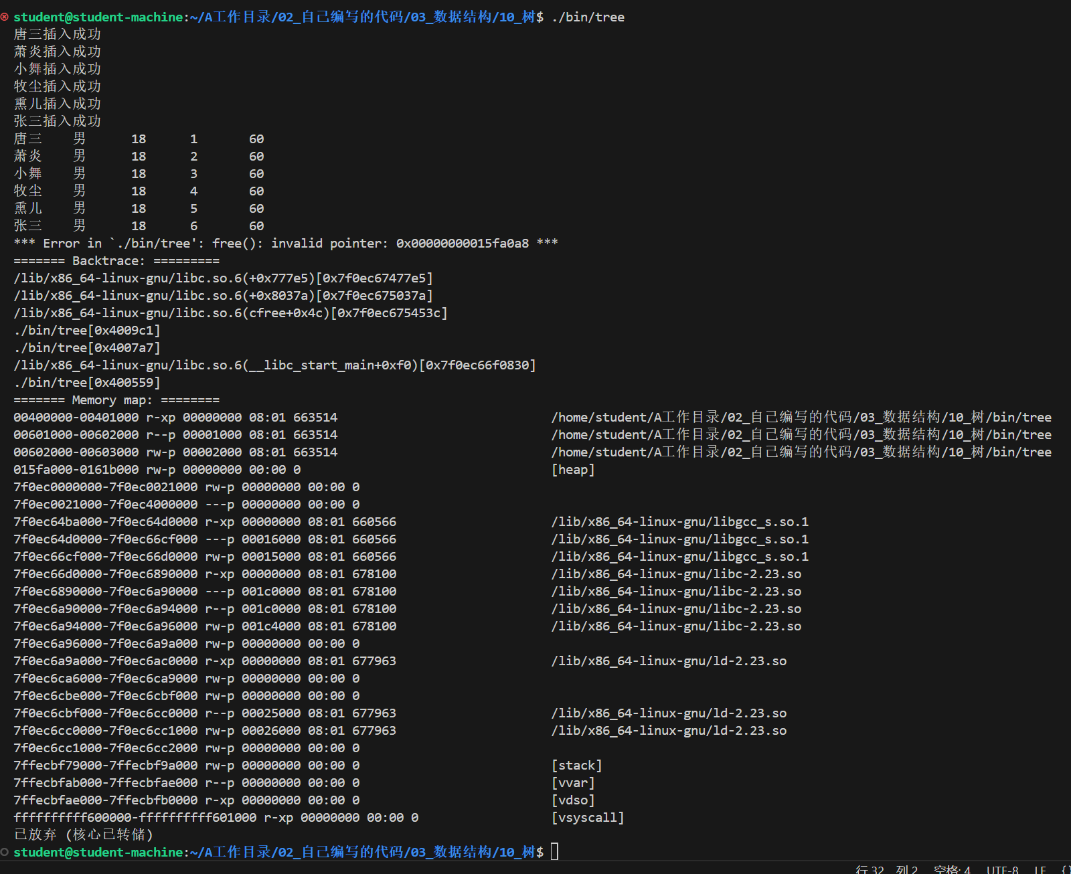Click the 7f0ec6cbe000-7f0ec6cbf000 mapping
Screen dimensions: 1071x874
point(187,695)
